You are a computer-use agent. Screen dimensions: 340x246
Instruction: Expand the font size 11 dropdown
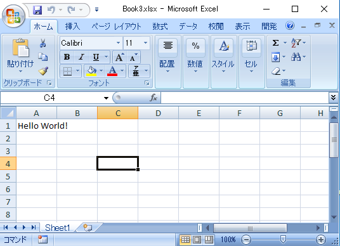click(145, 42)
